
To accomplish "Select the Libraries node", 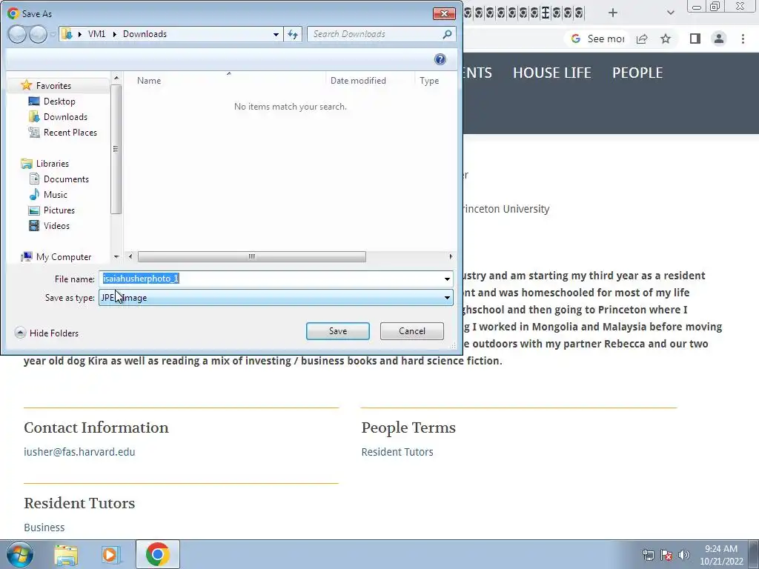I will click(53, 164).
